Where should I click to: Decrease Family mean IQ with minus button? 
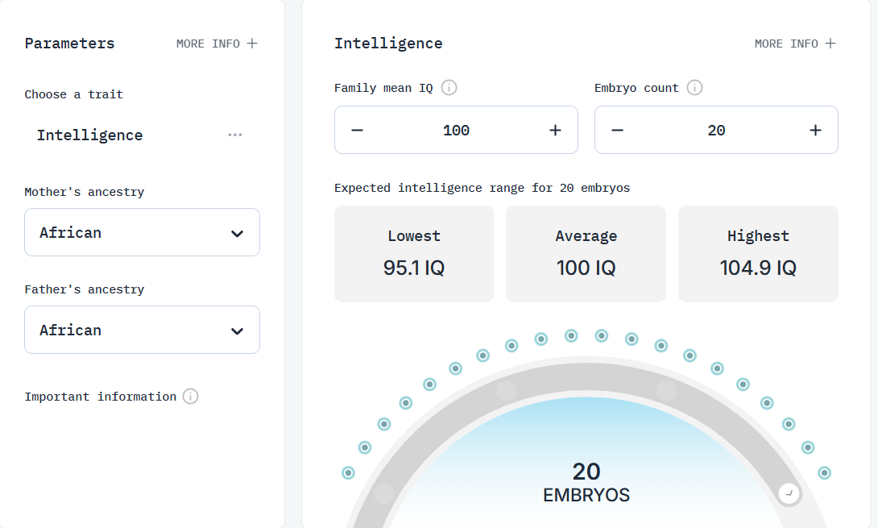358,131
